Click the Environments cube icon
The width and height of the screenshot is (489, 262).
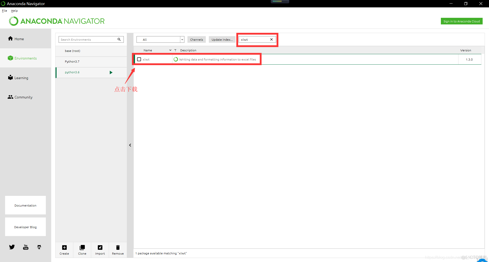point(10,58)
